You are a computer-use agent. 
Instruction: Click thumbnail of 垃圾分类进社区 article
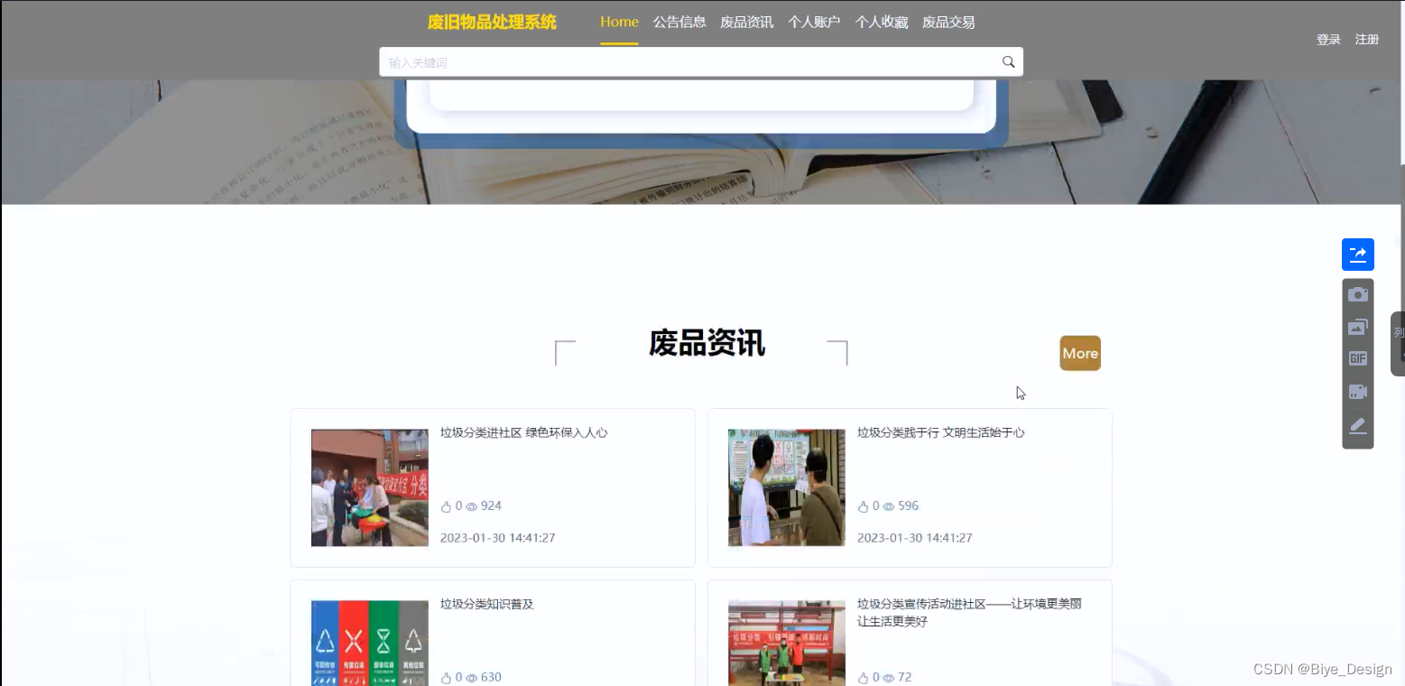click(x=370, y=487)
